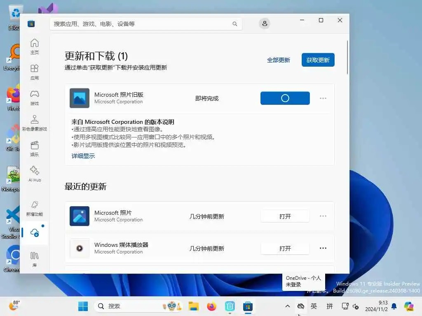
Task: Click the 详细显示 (Show more) link
Action: 83,156
